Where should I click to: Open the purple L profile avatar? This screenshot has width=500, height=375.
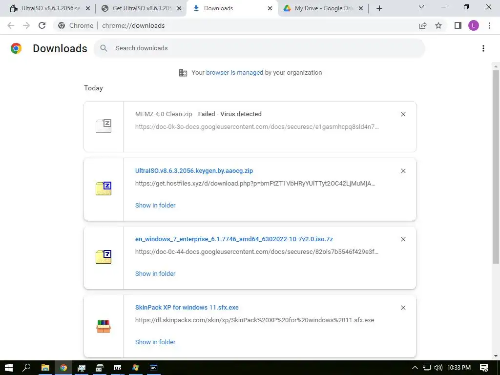(474, 25)
